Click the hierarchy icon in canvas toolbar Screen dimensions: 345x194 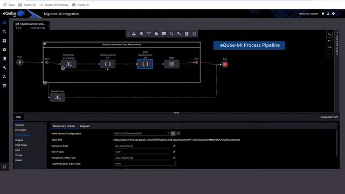(134, 33)
